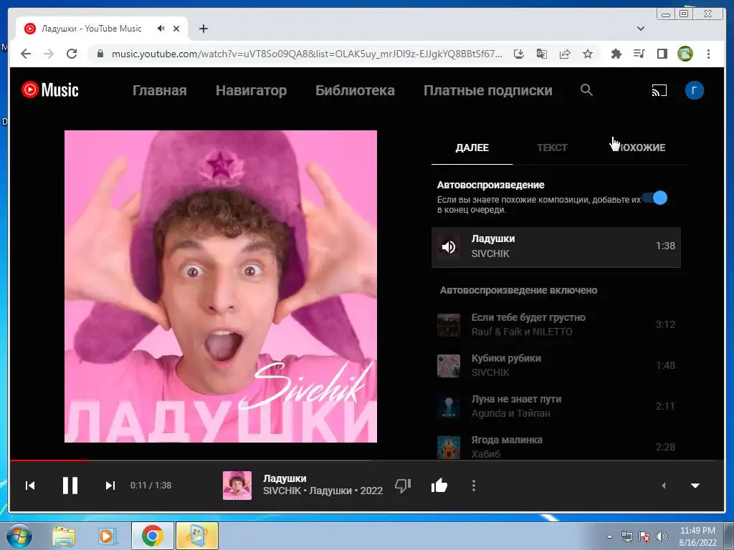Toggle the Chrome side panel
The height and width of the screenshot is (550, 734).
pos(662,54)
